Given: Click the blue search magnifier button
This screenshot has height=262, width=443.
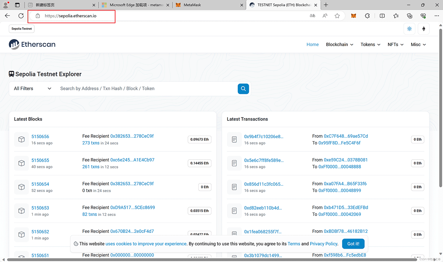Looking at the screenshot, I should (x=243, y=88).
